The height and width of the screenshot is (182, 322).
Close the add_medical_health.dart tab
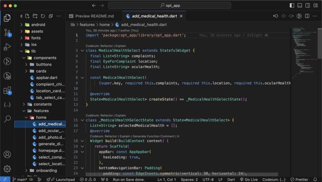tap(181, 16)
